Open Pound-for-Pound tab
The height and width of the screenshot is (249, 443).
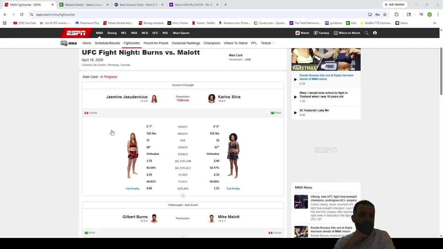tap(156, 43)
